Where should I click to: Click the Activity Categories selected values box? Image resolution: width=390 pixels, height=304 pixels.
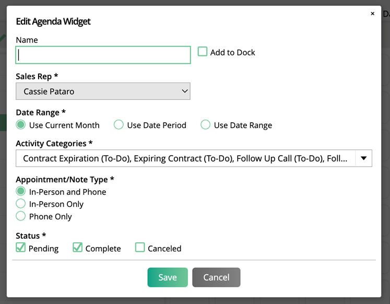click(185, 158)
